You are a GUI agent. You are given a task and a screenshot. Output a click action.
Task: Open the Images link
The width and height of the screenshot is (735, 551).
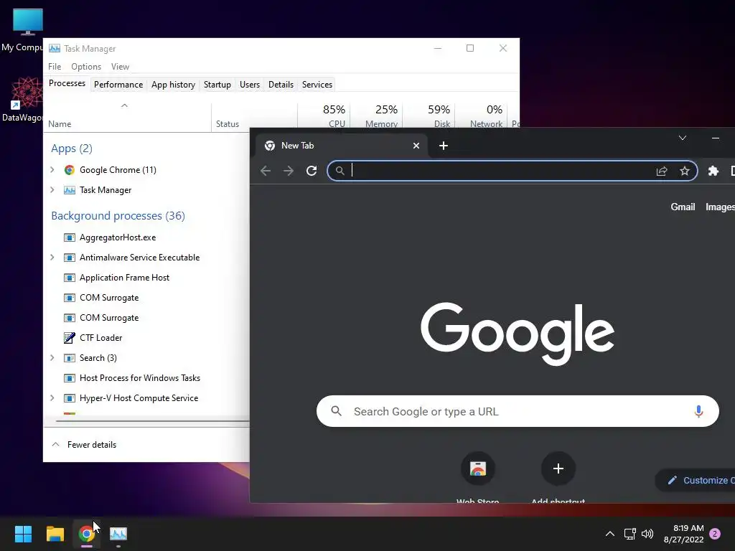[x=720, y=207]
